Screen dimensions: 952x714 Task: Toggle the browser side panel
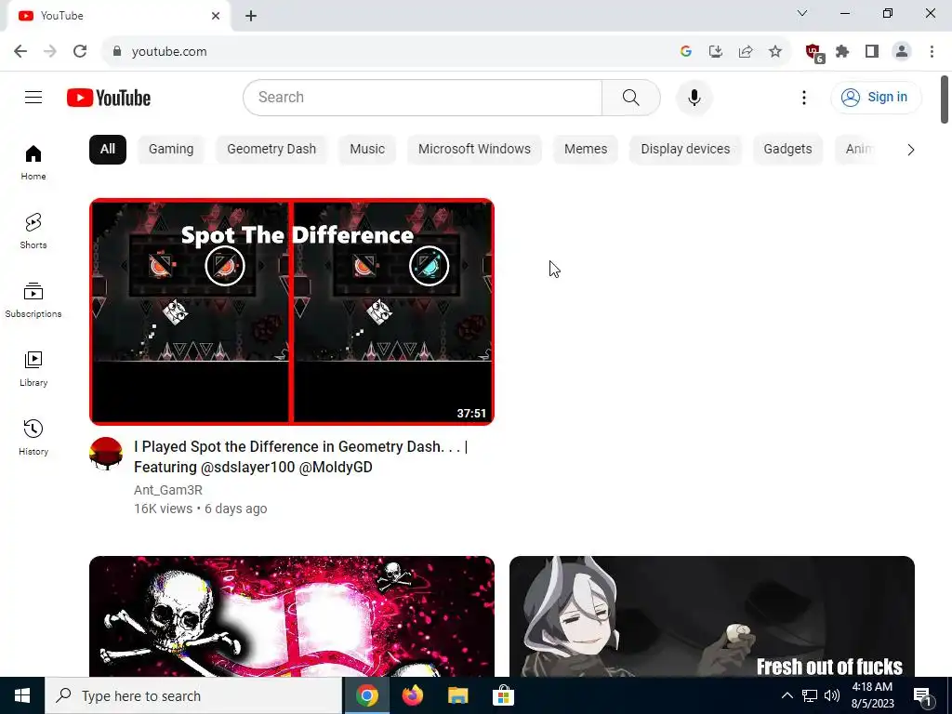[x=872, y=52]
